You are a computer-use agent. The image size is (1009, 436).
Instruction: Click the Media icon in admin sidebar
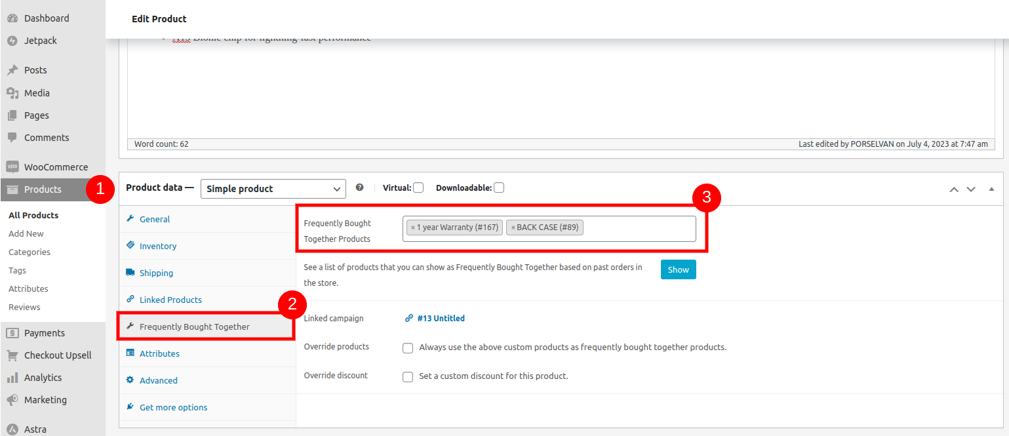[x=12, y=93]
